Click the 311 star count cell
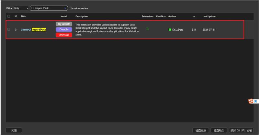The image size is (259, 135). pos(194,30)
